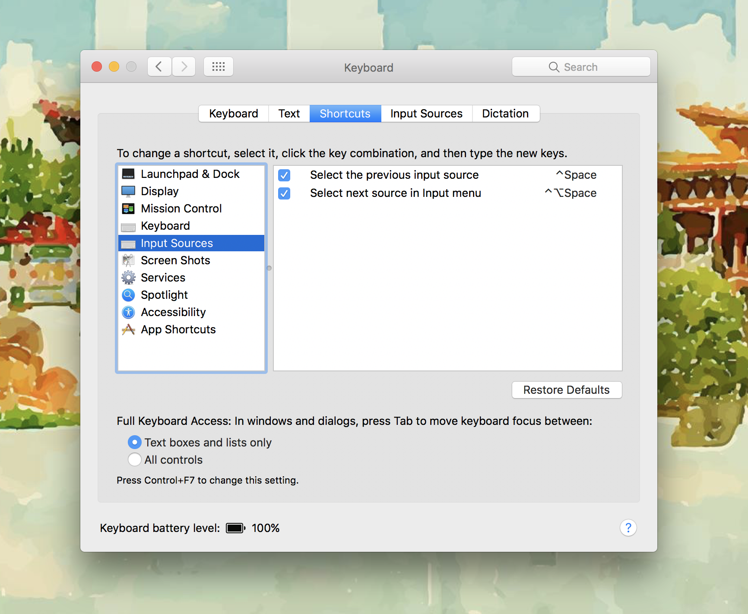This screenshot has height=614, width=748.
Task: Click the Keyboard category icon
Action: [x=128, y=226]
